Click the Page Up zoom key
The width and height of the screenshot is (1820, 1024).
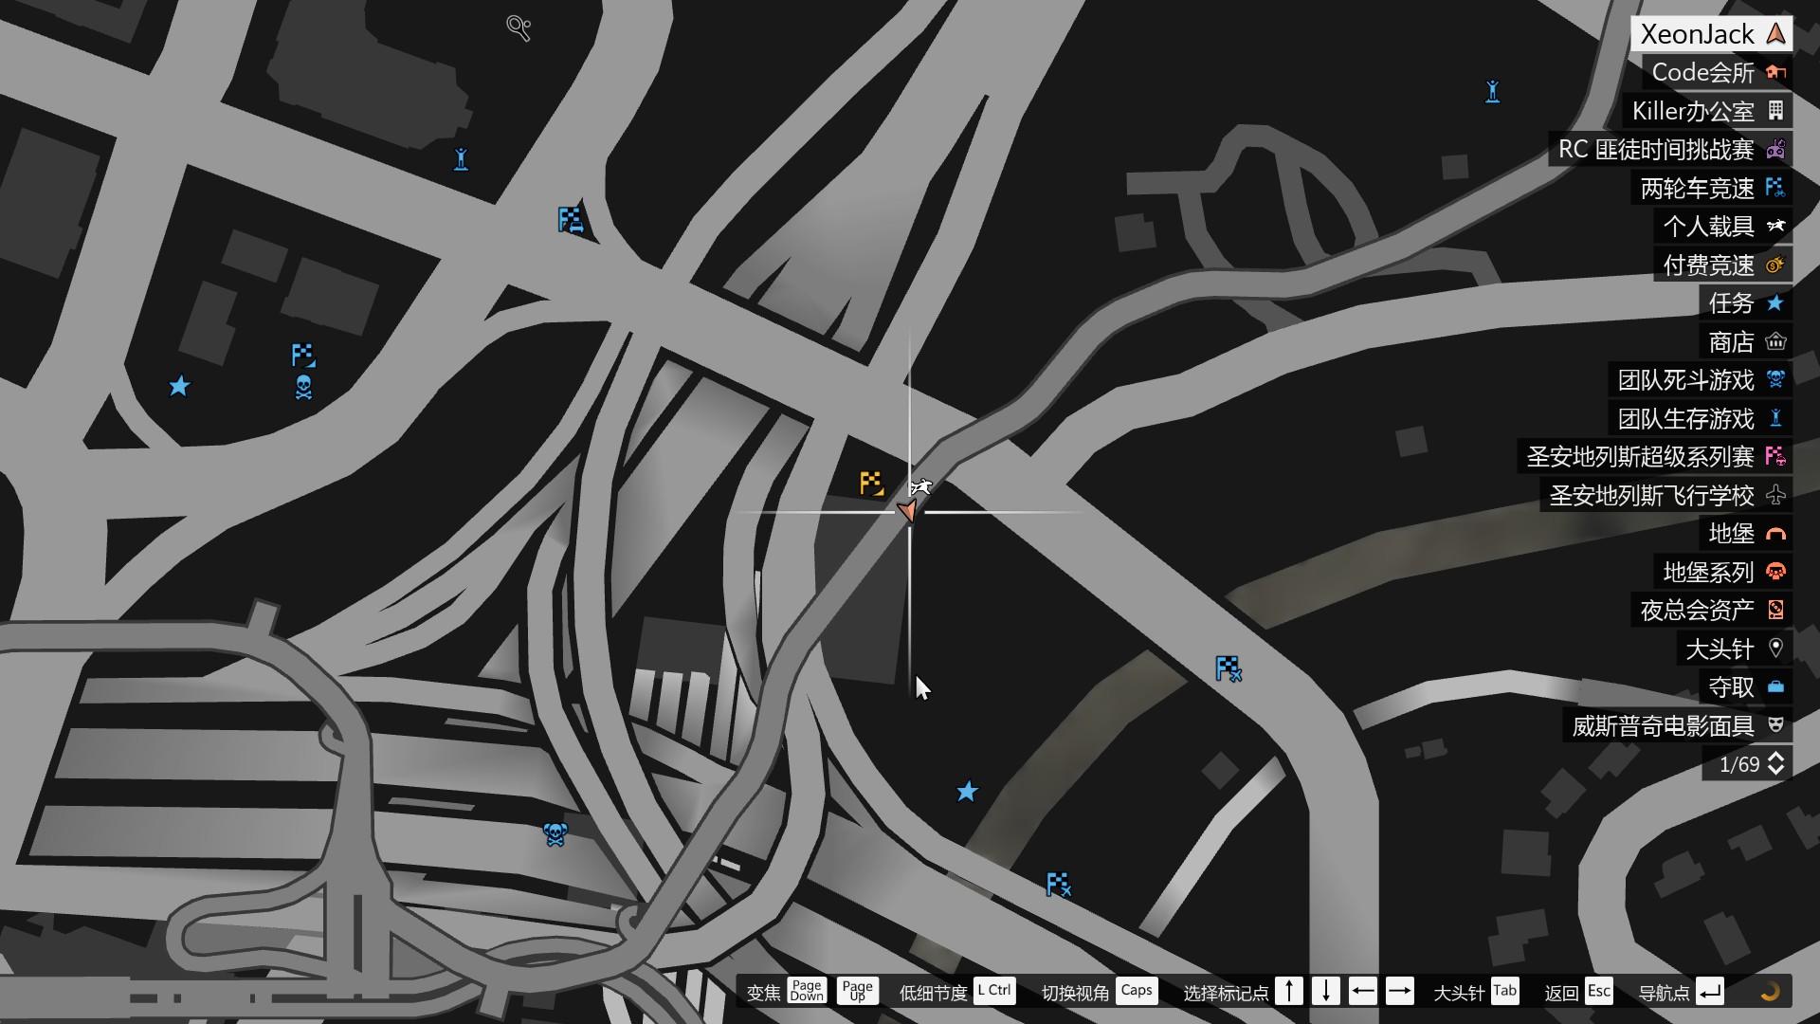point(858,992)
